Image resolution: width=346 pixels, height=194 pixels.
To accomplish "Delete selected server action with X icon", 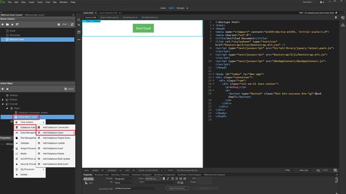I will (13, 24).
